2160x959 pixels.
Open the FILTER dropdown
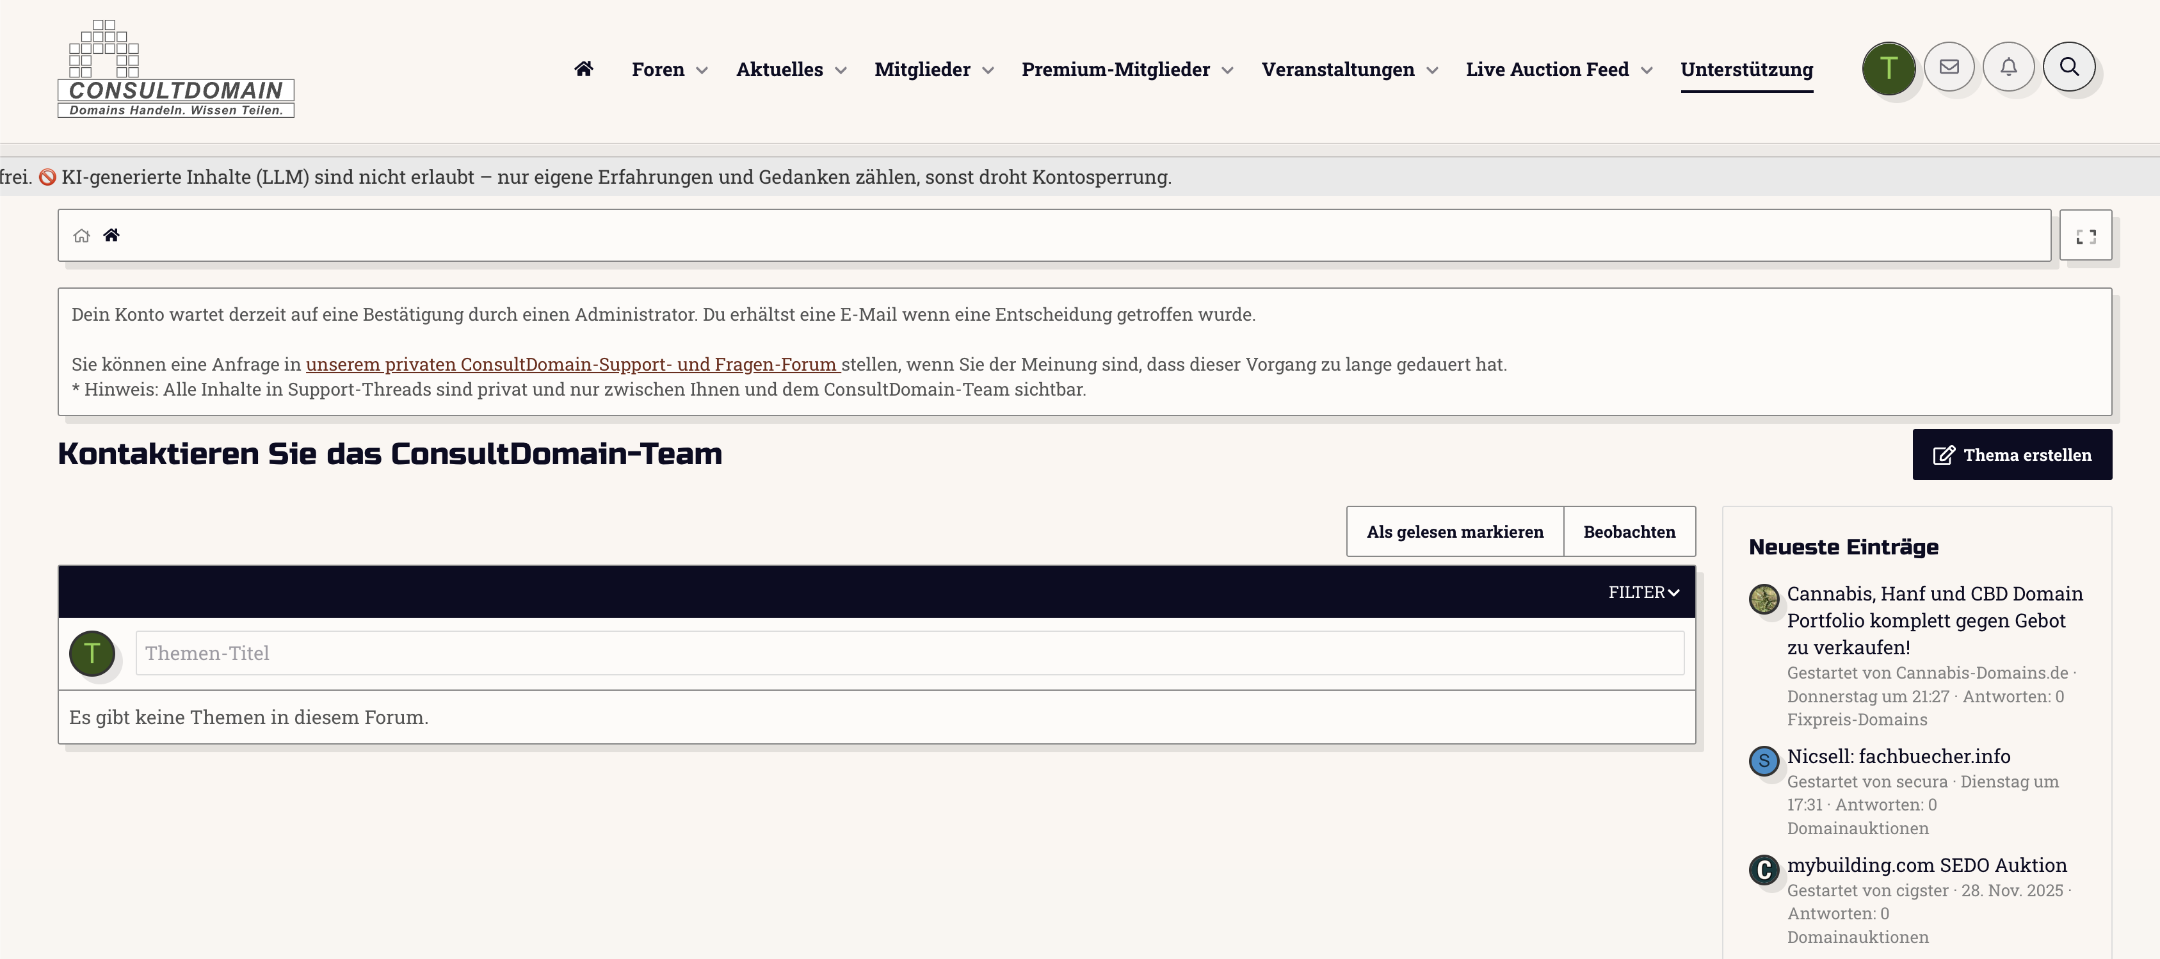pyautogui.click(x=1643, y=592)
